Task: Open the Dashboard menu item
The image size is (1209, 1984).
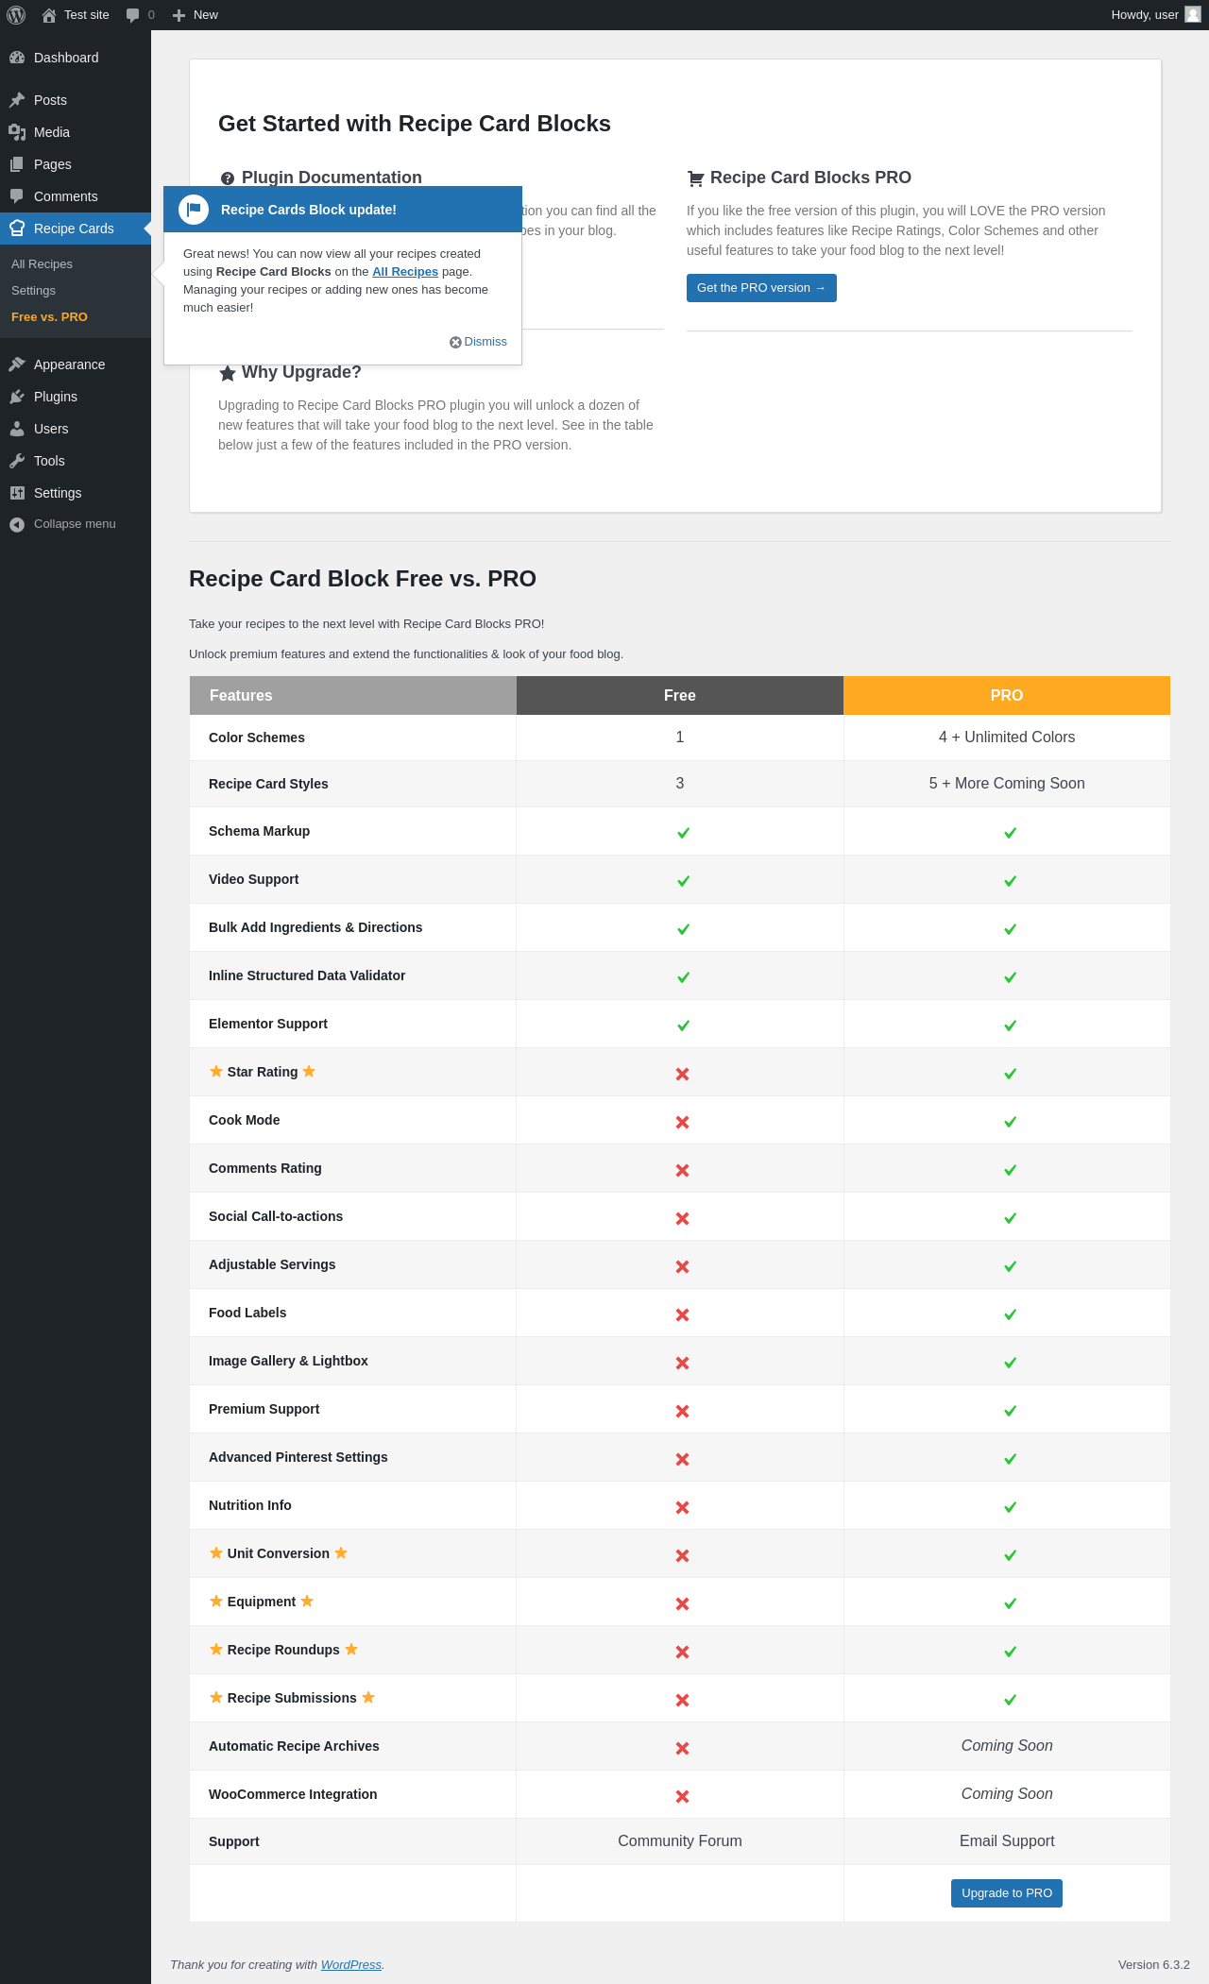Action: pos(76,58)
